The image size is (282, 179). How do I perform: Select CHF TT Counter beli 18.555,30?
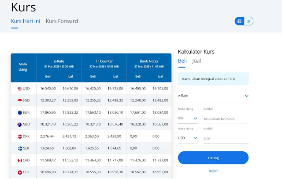93,172
